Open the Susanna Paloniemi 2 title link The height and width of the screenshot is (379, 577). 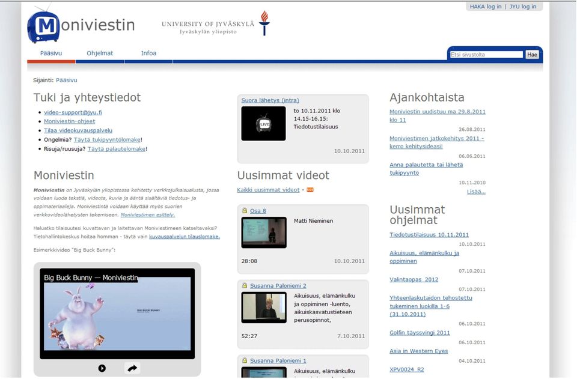(278, 286)
